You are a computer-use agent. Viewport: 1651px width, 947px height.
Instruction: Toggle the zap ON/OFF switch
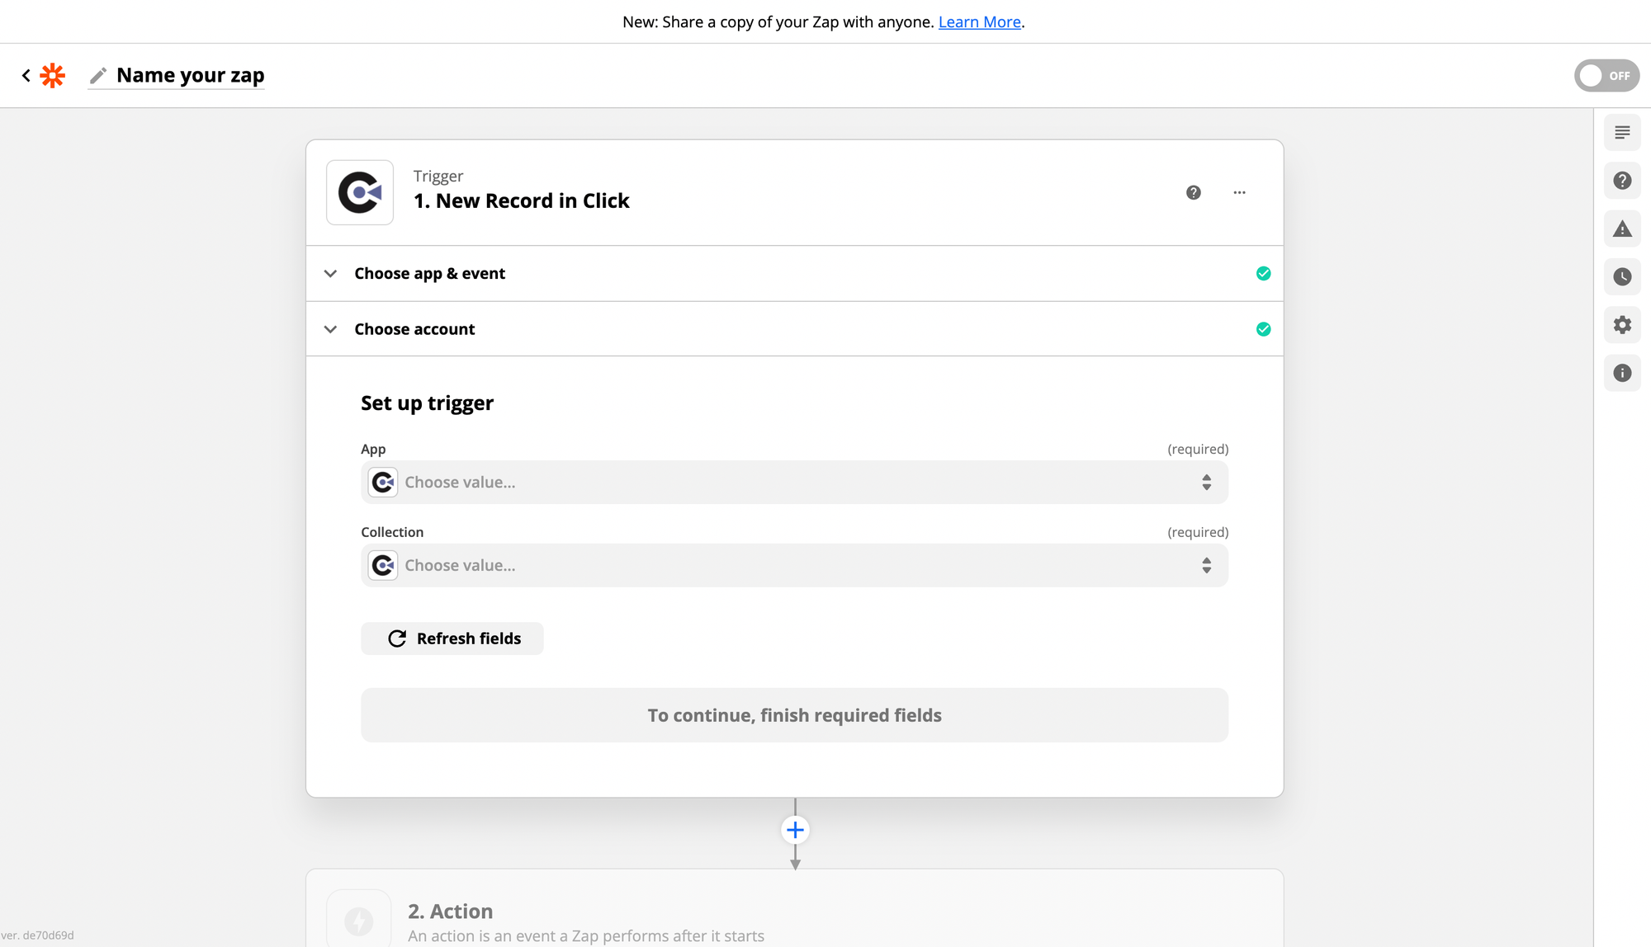[1606, 76]
